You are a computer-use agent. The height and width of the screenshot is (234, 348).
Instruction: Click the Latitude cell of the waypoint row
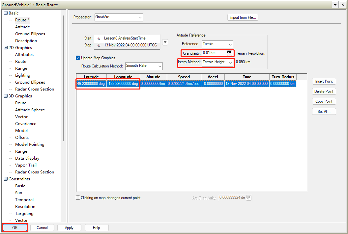pyautogui.click(x=91, y=84)
